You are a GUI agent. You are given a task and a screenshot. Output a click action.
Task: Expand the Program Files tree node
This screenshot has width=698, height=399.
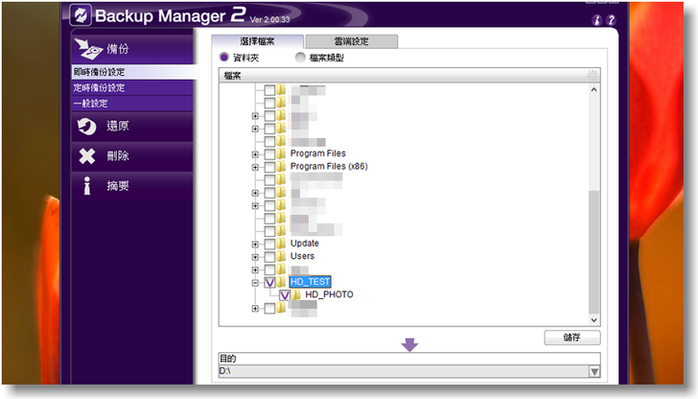255,154
